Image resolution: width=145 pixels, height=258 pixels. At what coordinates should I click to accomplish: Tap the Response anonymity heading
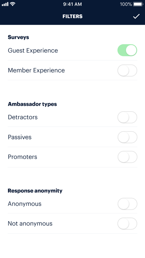pos(35,191)
